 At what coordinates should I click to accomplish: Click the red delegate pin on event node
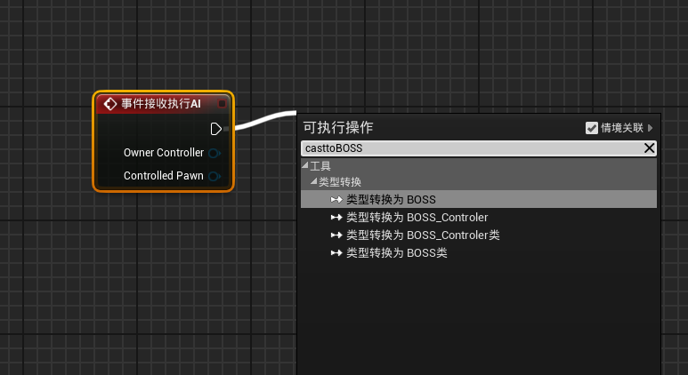222,104
